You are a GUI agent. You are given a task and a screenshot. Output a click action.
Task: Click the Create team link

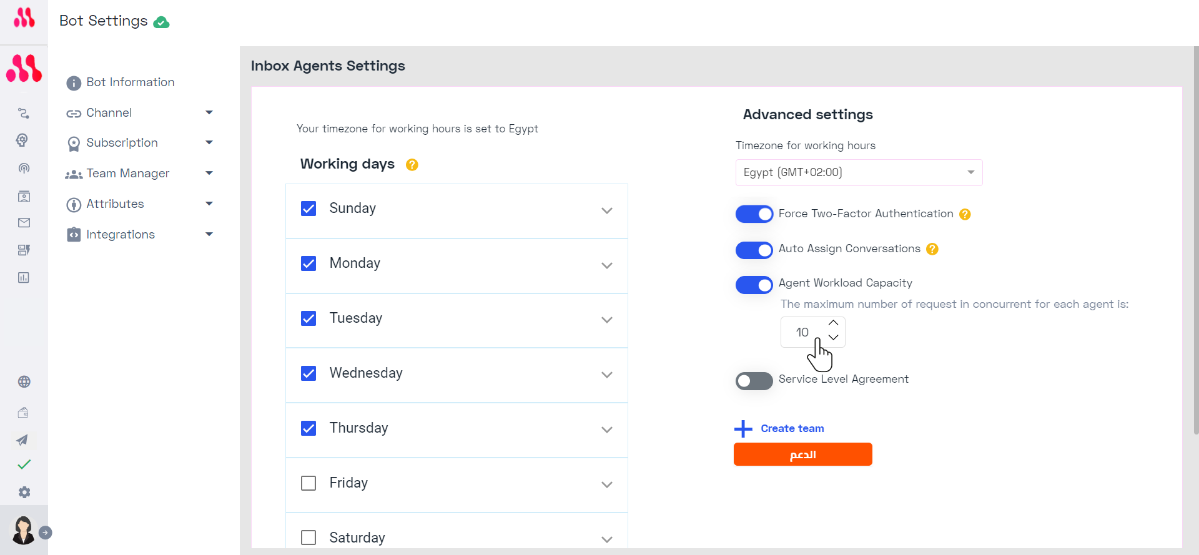[x=792, y=428]
